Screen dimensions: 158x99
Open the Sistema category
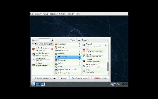[68, 60]
